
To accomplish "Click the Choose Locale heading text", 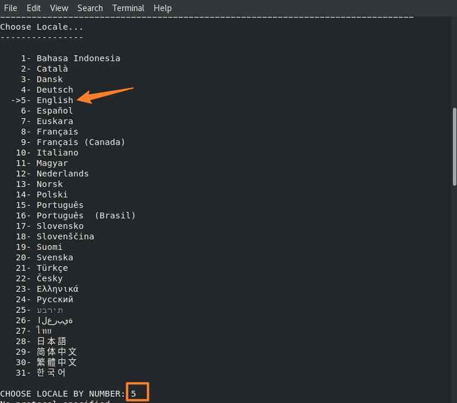I will [x=42, y=27].
